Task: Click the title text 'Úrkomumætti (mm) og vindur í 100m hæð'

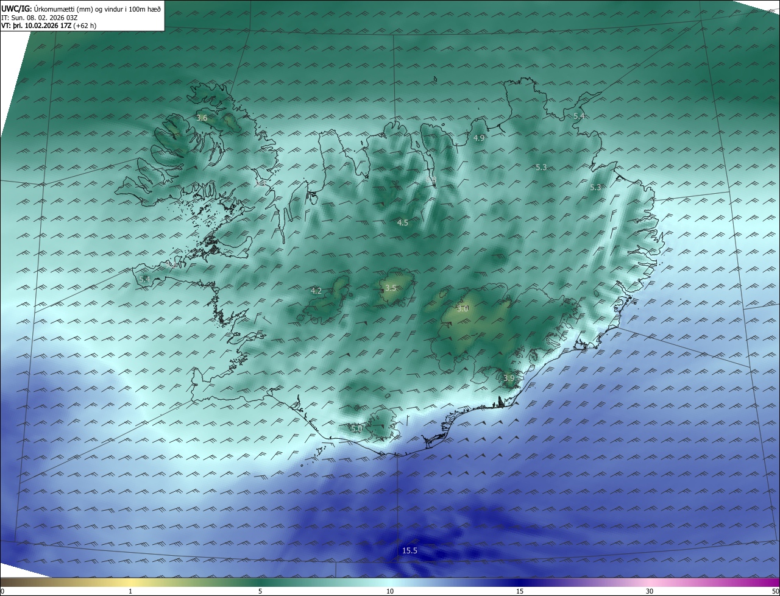Action: pyautogui.click(x=97, y=8)
